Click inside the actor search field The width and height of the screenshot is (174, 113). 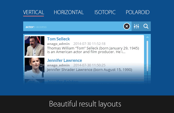pyautogui.click(x=73, y=26)
